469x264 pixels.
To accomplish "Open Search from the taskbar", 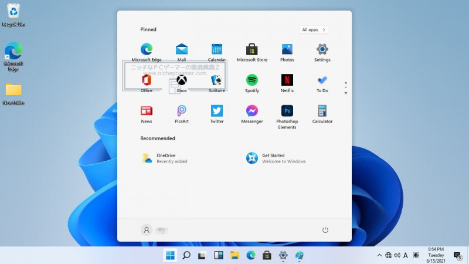I will (x=186, y=255).
